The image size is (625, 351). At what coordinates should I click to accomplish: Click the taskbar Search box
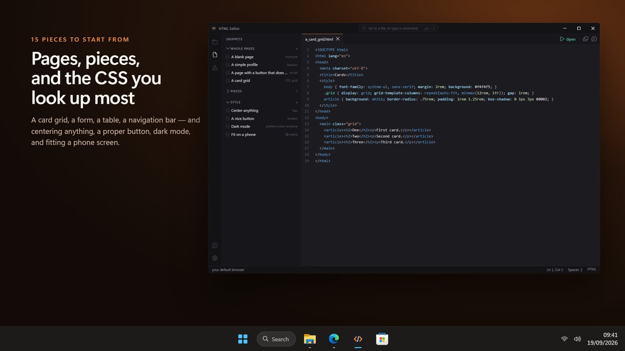276,339
